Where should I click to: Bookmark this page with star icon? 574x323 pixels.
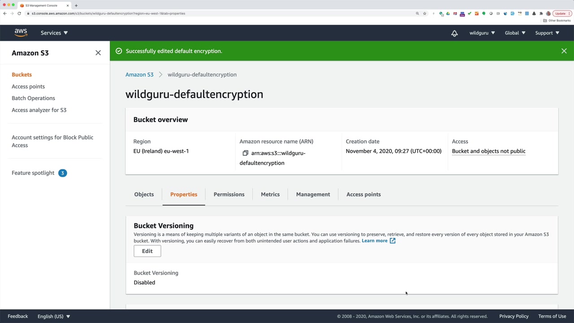[x=425, y=13]
